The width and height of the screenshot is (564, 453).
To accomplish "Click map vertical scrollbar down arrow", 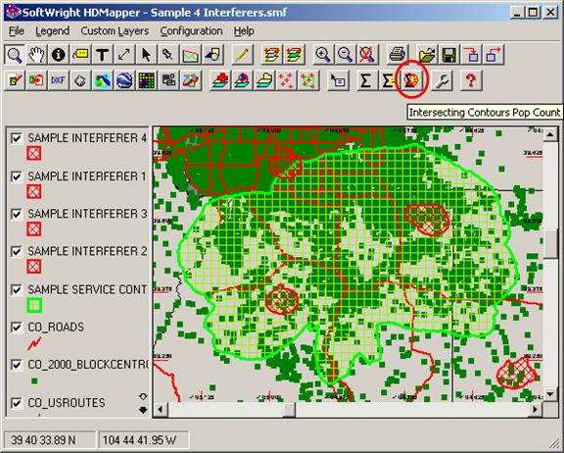I will pyautogui.click(x=550, y=393).
